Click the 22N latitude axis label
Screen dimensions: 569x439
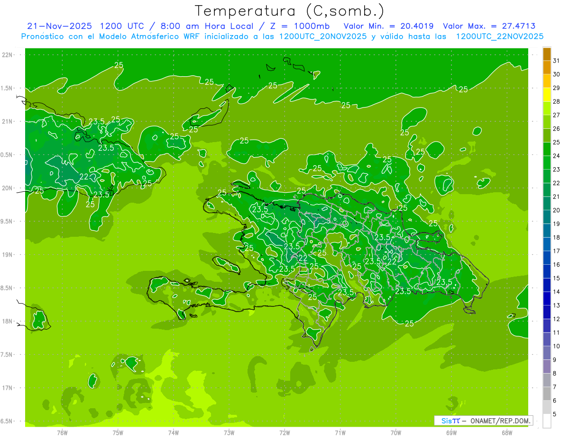(x=8, y=55)
